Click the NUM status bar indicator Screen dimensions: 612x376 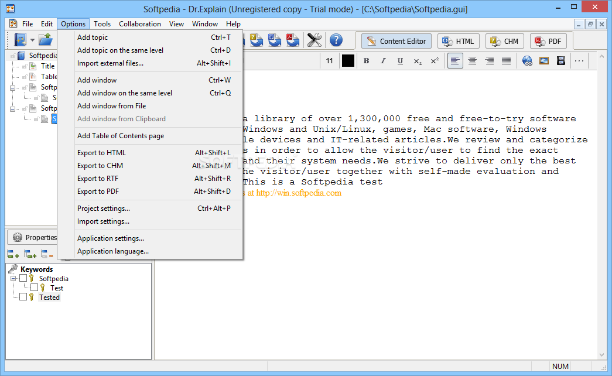pyautogui.click(x=560, y=366)
